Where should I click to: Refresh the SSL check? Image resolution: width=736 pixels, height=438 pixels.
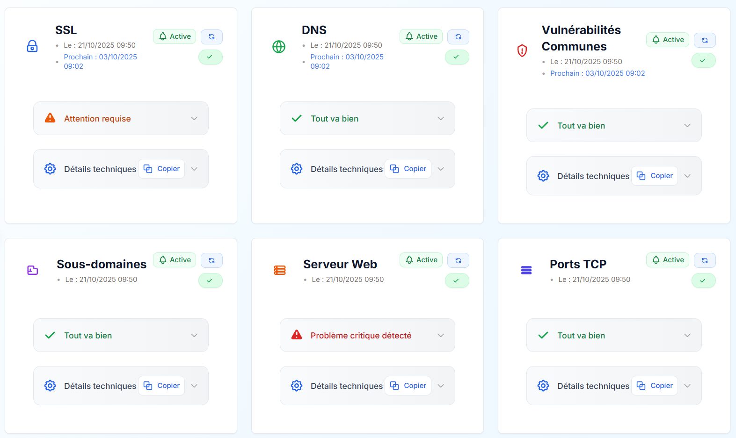coord(211,36)
